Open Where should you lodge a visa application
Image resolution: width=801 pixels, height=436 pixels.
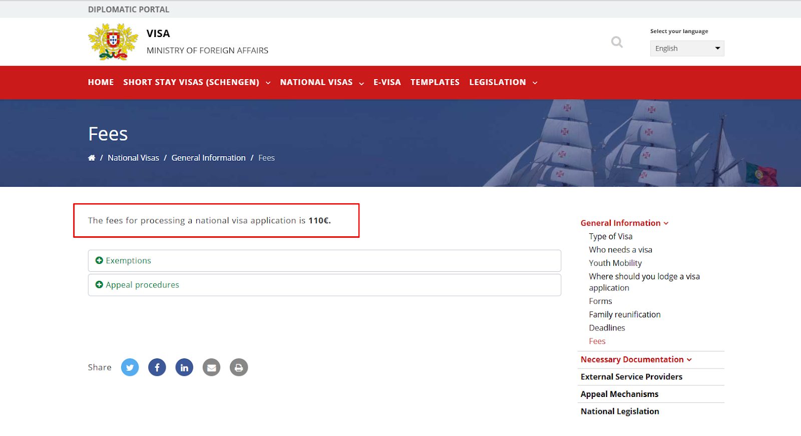pos(644,282)
